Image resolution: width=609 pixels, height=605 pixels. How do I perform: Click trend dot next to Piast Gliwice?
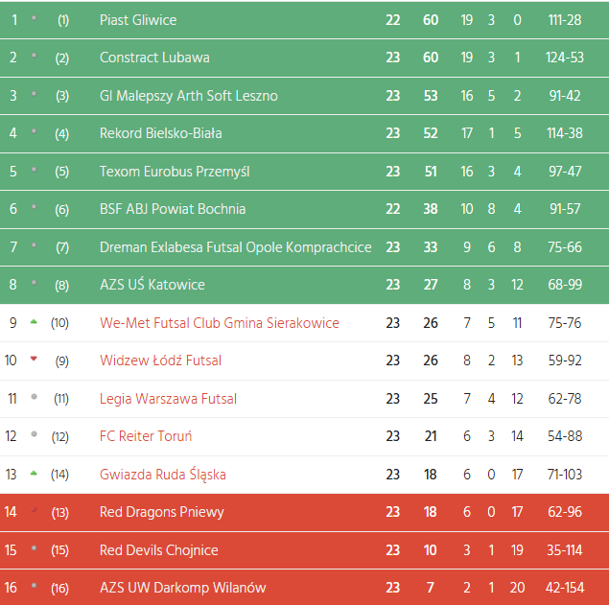point(34,19)
